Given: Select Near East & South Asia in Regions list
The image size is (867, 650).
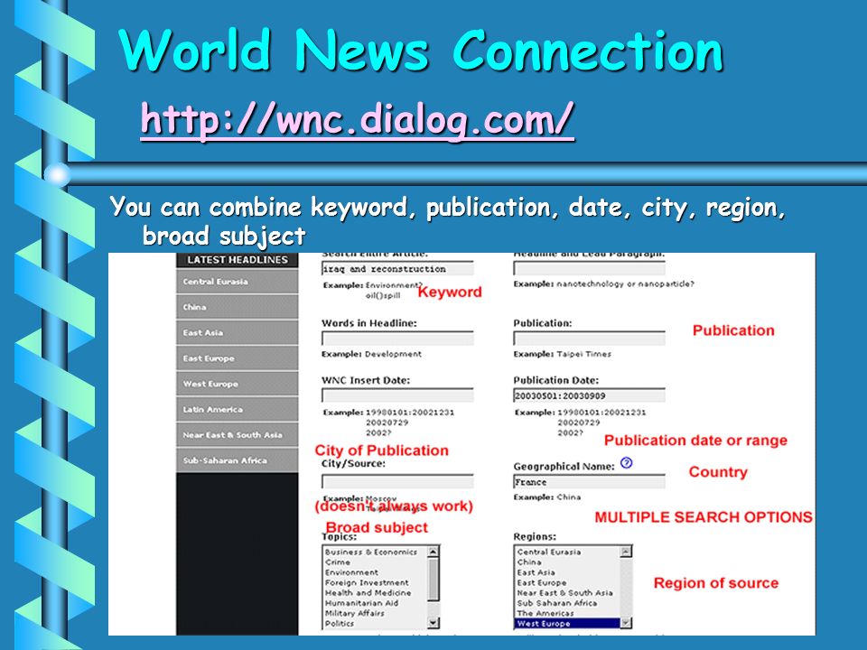Looking at the screenshot, I should point(565,592).
